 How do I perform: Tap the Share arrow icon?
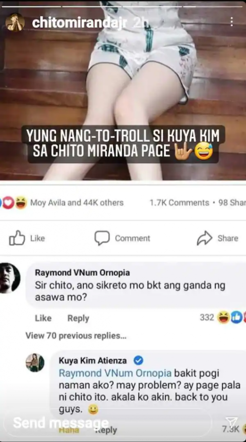pos(204,238)
